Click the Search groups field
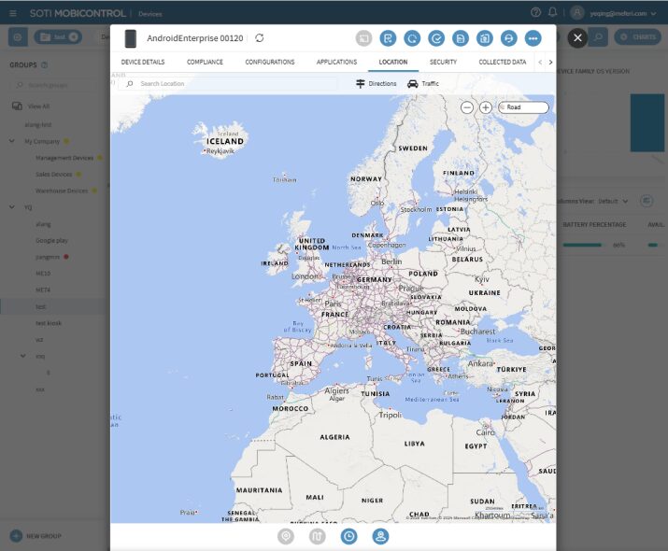668x551 pixels. (55, 85)
